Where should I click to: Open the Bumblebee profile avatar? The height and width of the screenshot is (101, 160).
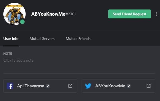pyautogui.click(x=15, y=14)
